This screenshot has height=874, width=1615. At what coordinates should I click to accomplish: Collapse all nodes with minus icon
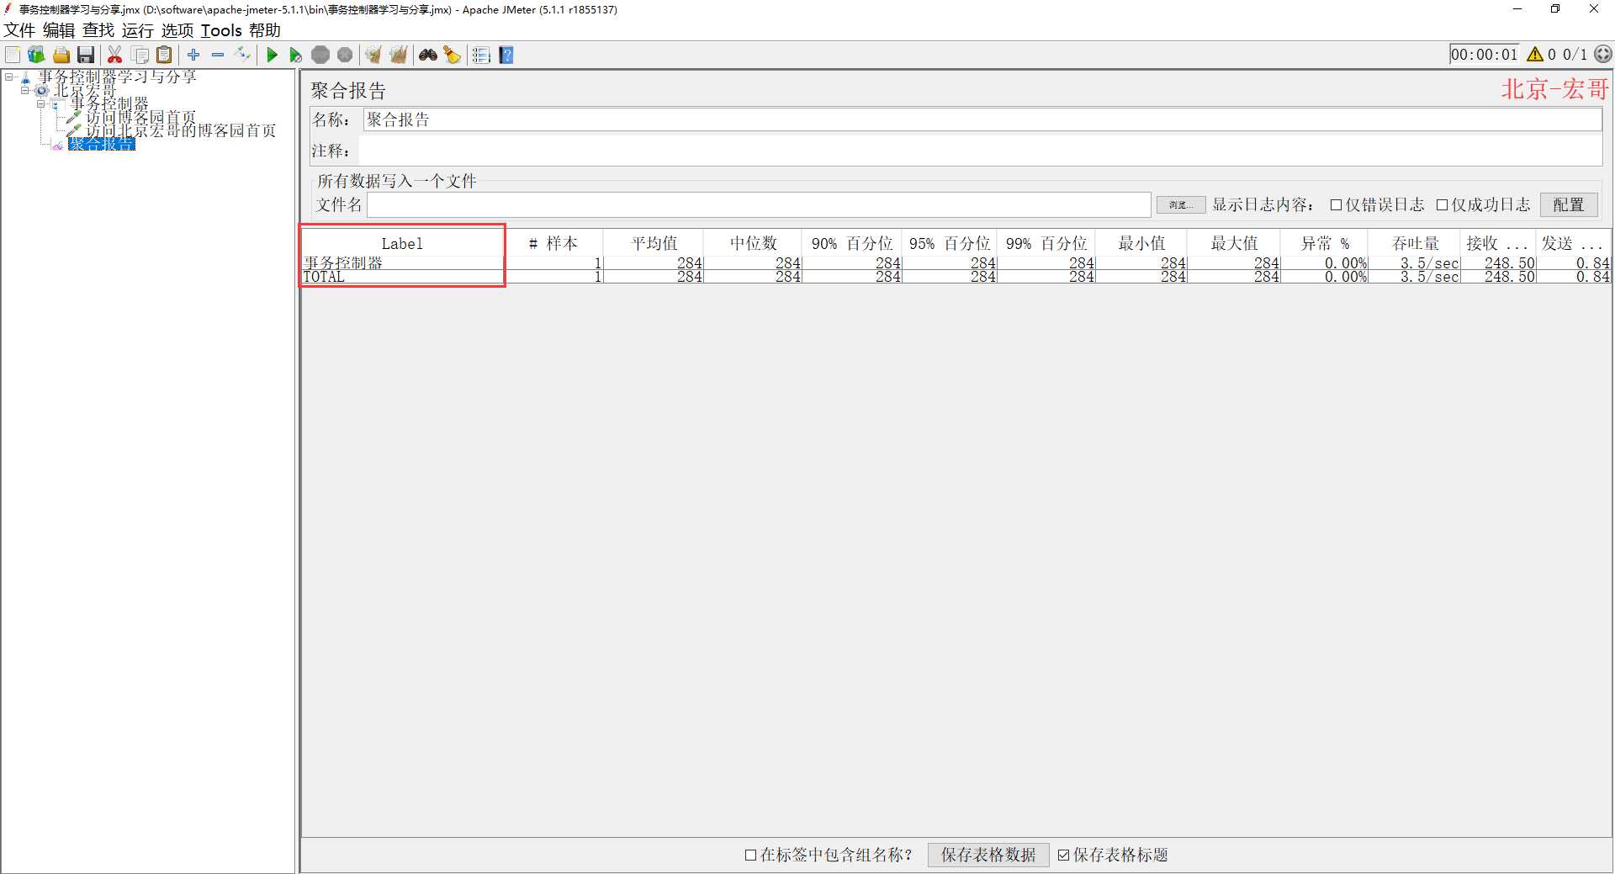(x=218, y=55)
